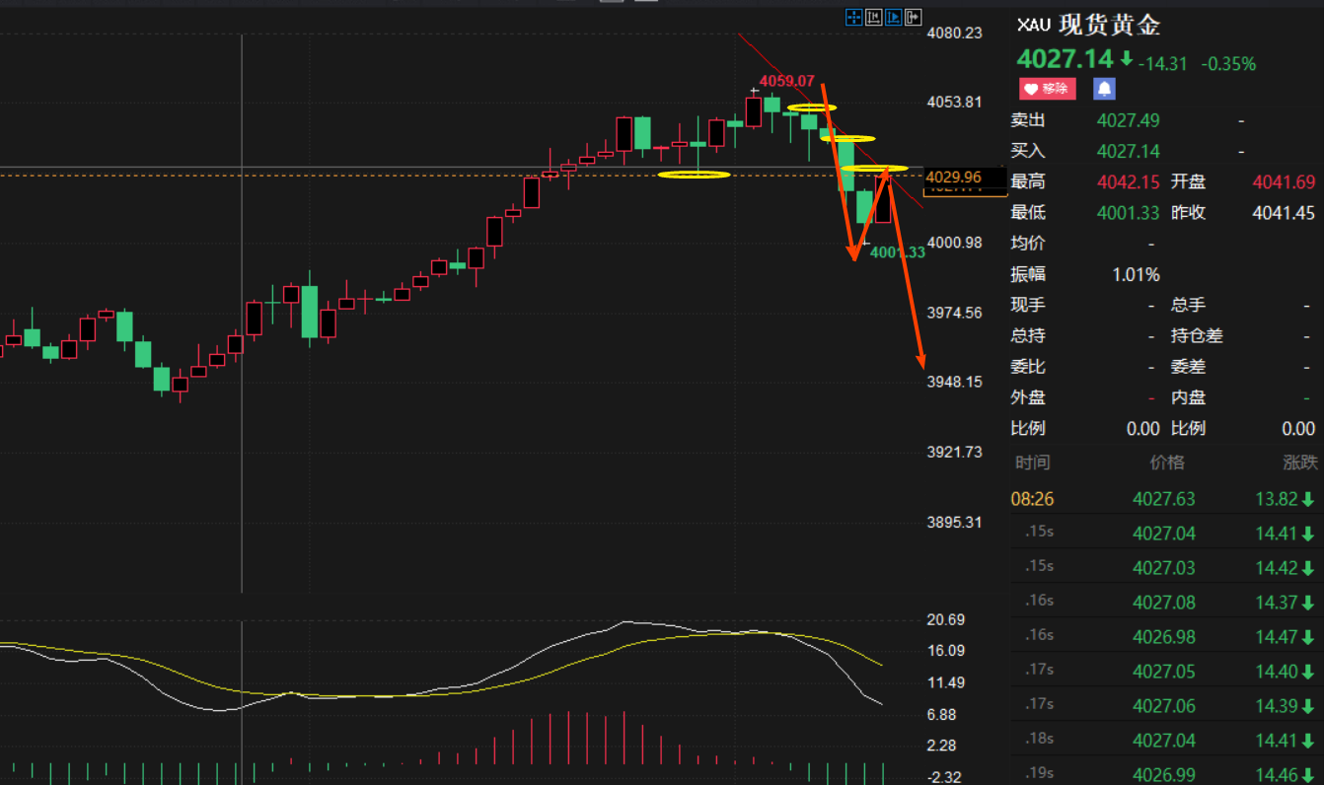The height and width of the screenshot is (785, 1324).
Task: Click the 3948.15 price axis label
Action: pyautogui.click(x=955, y=382)
